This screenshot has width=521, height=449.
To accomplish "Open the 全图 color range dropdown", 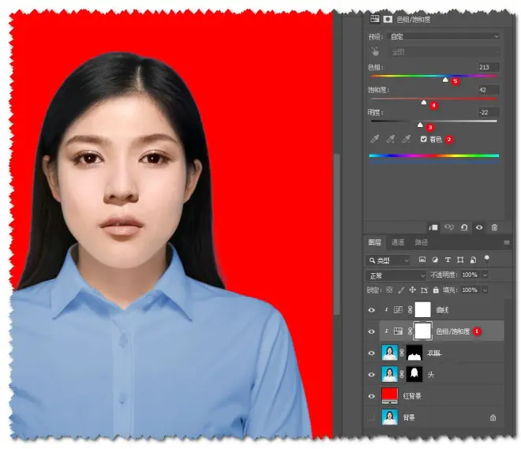I will [444, 52].
